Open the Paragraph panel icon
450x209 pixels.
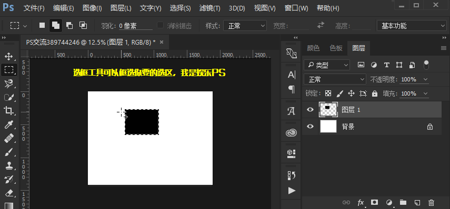(292, 90)
